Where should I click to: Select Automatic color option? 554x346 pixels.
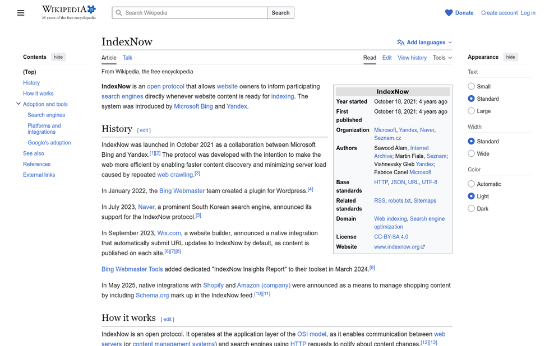point(471,184)
